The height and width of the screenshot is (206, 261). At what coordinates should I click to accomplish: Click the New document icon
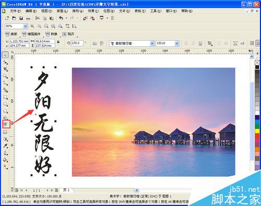pyautogui.click(x=7, y=18)
